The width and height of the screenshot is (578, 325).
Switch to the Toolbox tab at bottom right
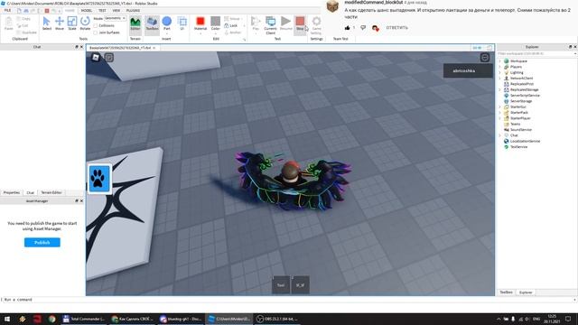point(506,292)
